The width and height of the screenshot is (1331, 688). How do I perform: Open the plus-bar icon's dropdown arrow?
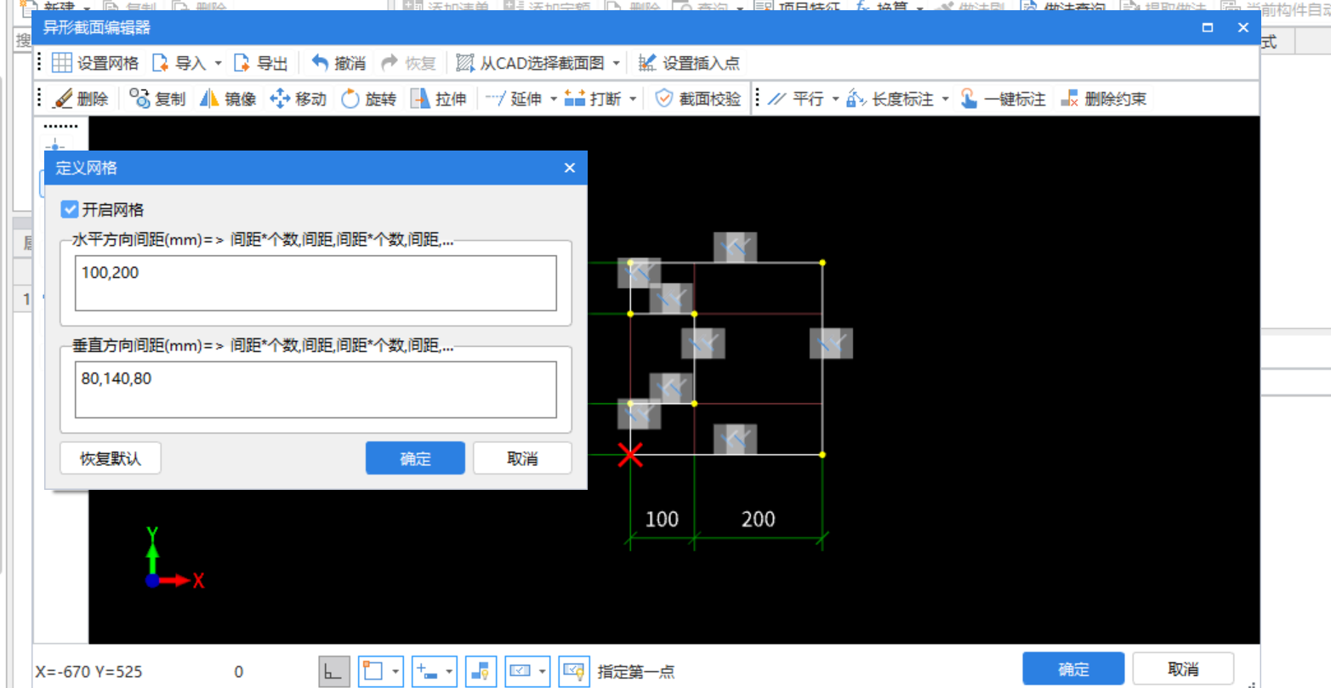coord(449,671)
